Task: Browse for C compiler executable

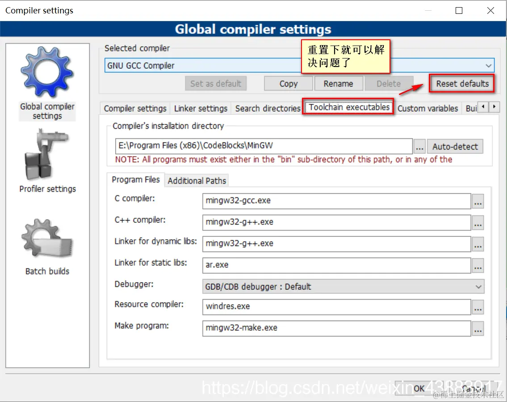Action: click(478, 201)
